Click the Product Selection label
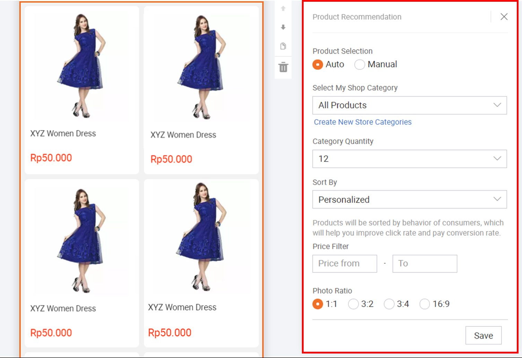 [x=342, y=51]
